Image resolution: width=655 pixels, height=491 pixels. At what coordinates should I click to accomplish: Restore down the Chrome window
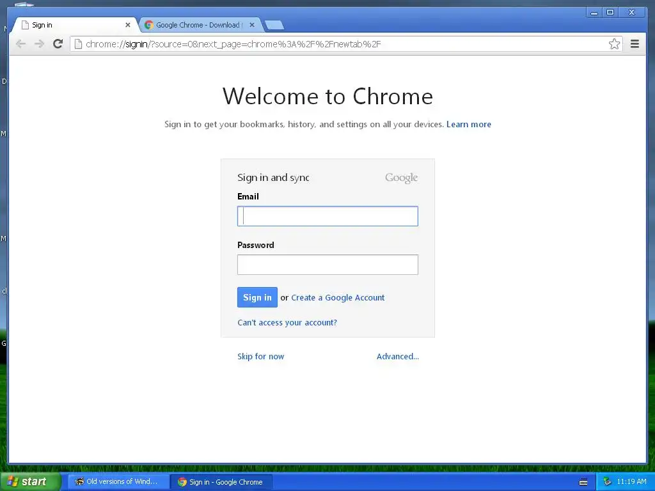(610, 13)
